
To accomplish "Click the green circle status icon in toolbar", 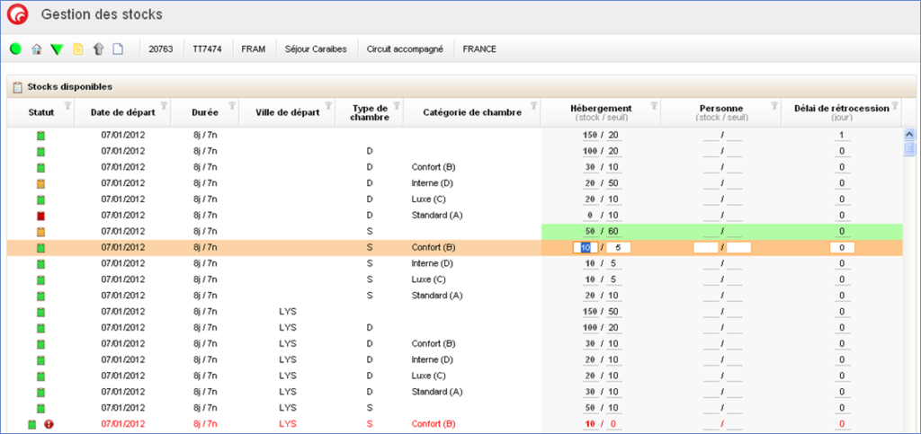I will point(15,49).
